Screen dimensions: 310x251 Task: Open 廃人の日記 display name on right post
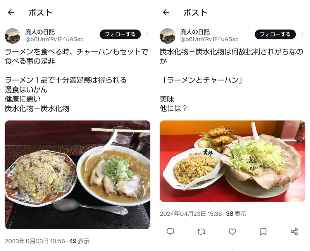pos(195,32)
